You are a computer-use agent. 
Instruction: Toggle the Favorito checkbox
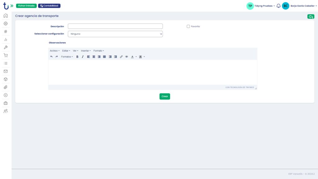[x=188, y=26]
